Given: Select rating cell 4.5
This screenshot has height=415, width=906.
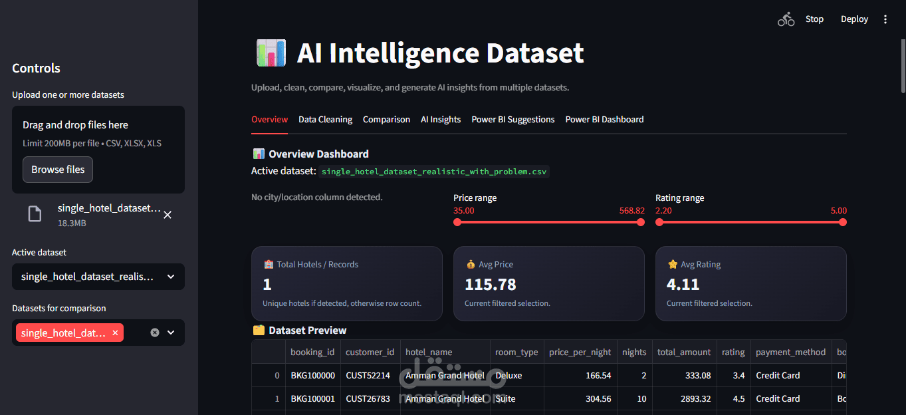Looking at the screenshot, I should [x=733, y=398].
